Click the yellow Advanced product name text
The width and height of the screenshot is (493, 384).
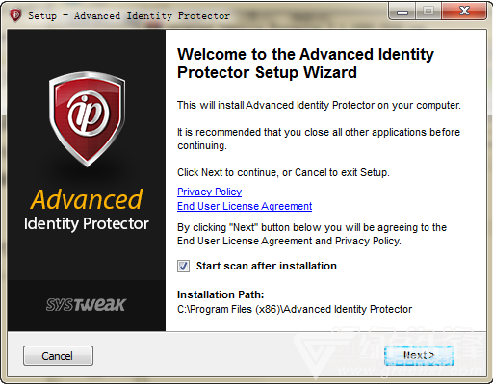(87, 199)
